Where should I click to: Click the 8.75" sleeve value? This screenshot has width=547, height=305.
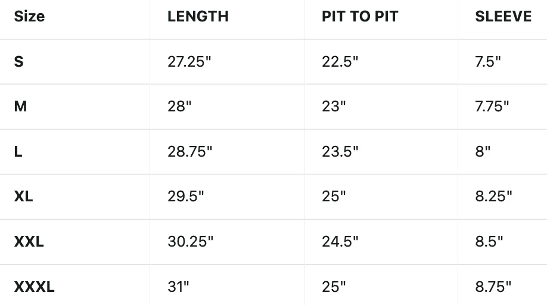(x=493, y=287)
